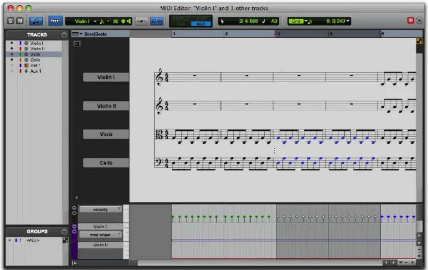This screenshot has height=270, width=428.
Task: Add a lane with velocity plus button
Action: [74, 213]
